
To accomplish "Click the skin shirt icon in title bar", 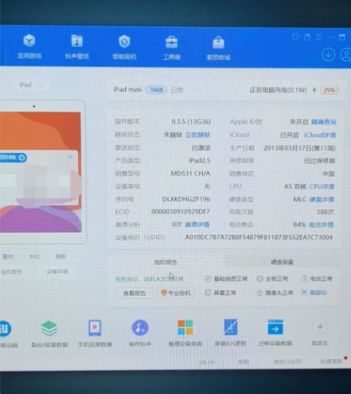I will (x=295, y=37).
